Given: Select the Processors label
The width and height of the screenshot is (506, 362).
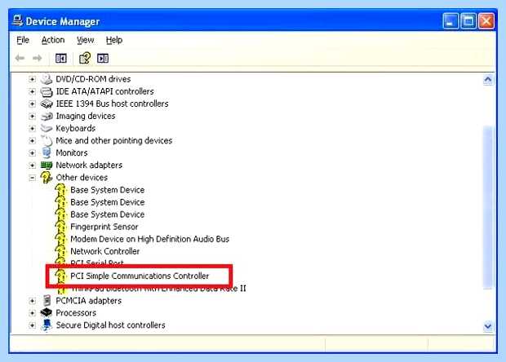Looking at the screenshot, I should [76, 313].
